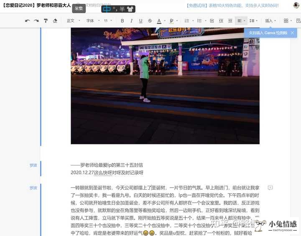Expand the bulleted list options arrow
Viewport: 301px width, 236px height.
[205, 21]
